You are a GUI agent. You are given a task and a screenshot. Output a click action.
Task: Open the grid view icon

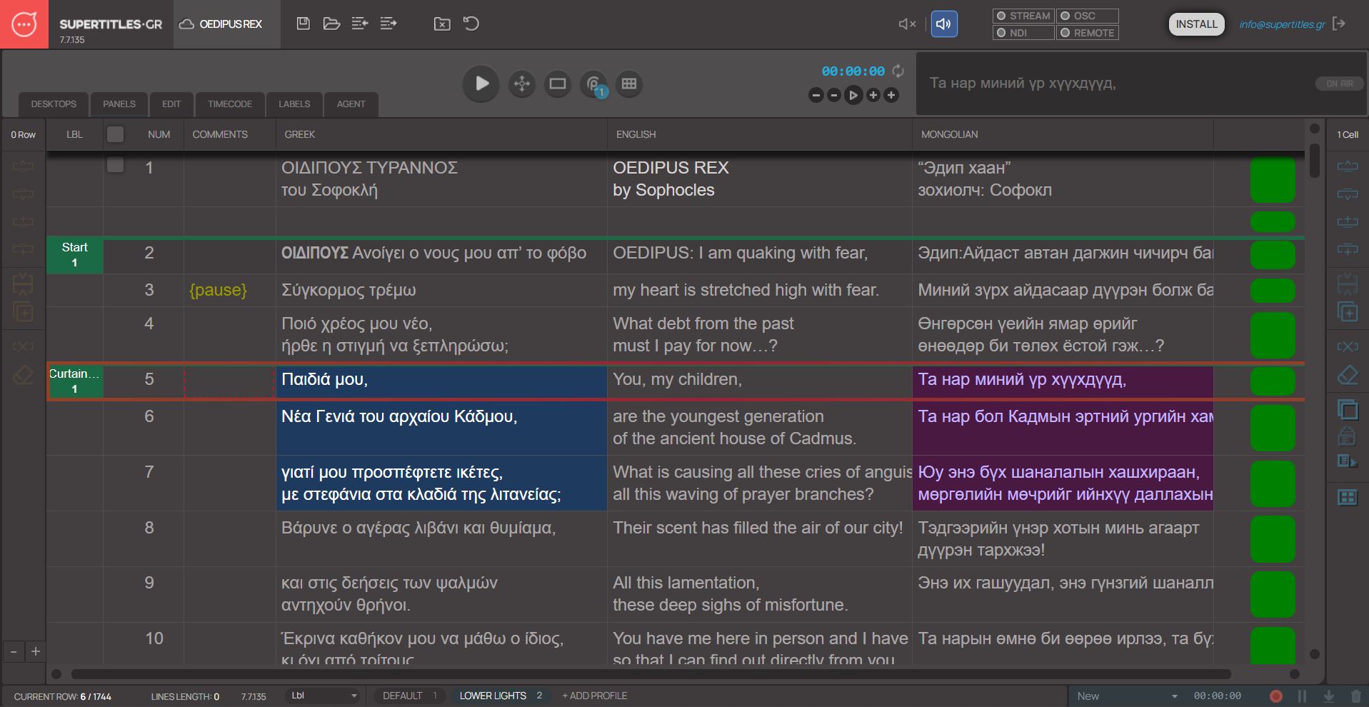point(629,84)
